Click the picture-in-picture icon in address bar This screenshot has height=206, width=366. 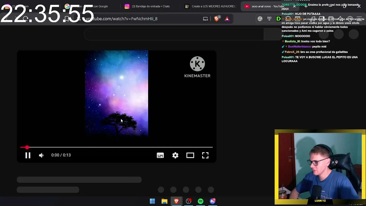pos(205,19)
